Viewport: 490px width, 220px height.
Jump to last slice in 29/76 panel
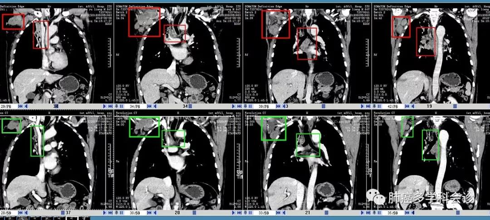point(110,106)
